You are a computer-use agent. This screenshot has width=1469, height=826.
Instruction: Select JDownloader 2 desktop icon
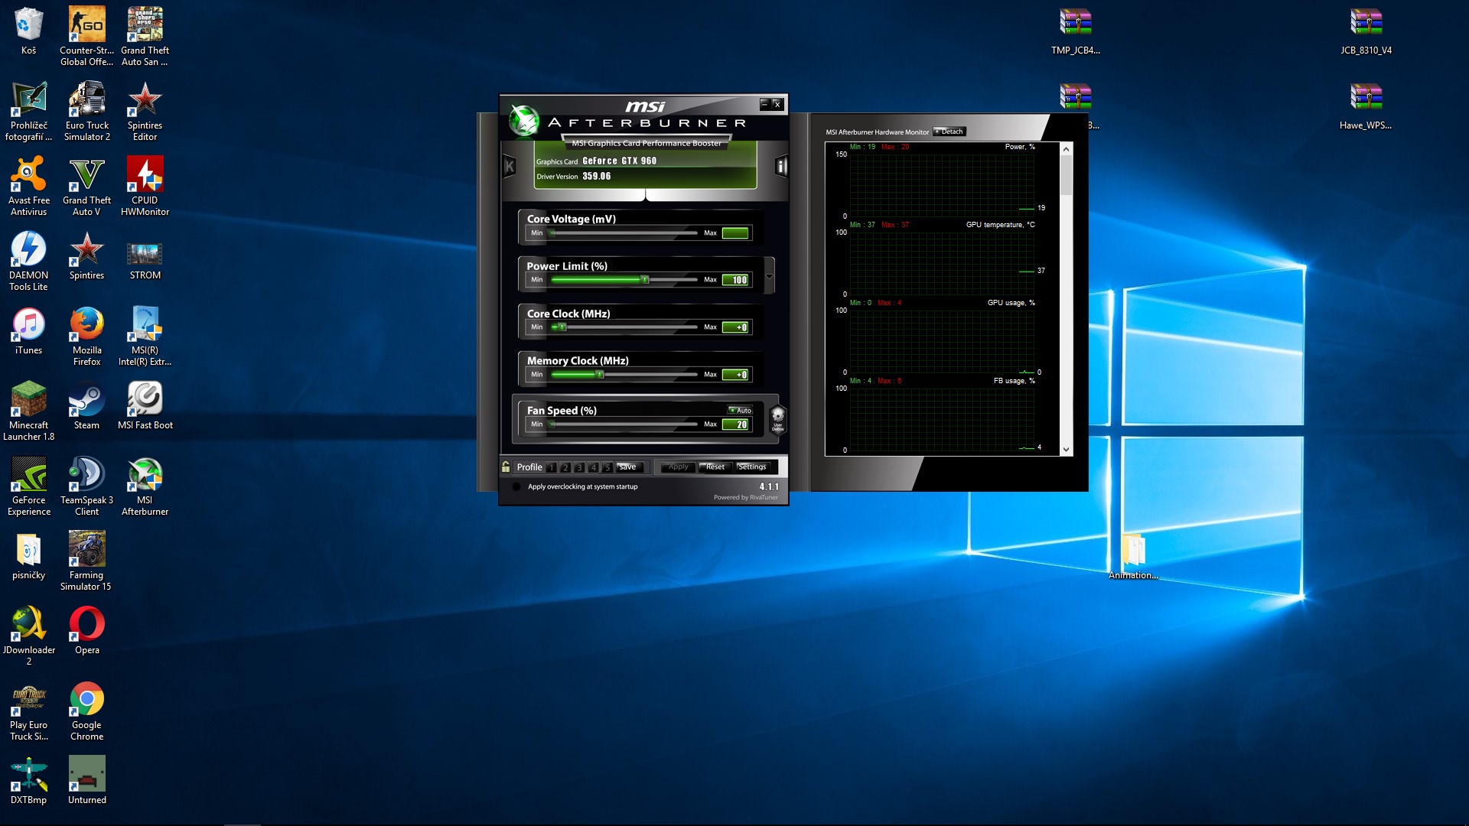tap(28, 636)
